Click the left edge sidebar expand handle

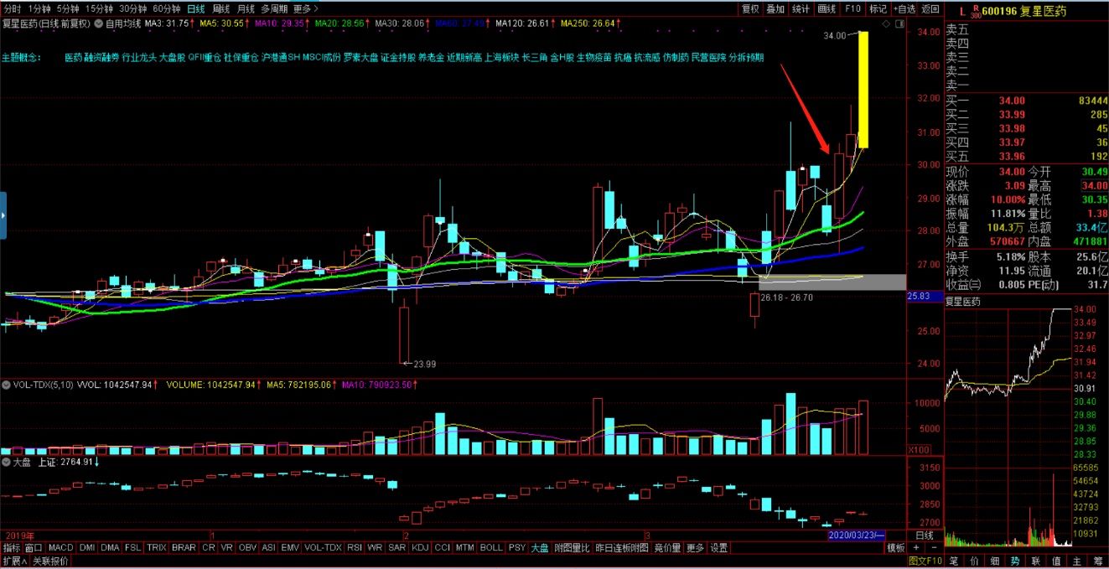coord(3,215)
